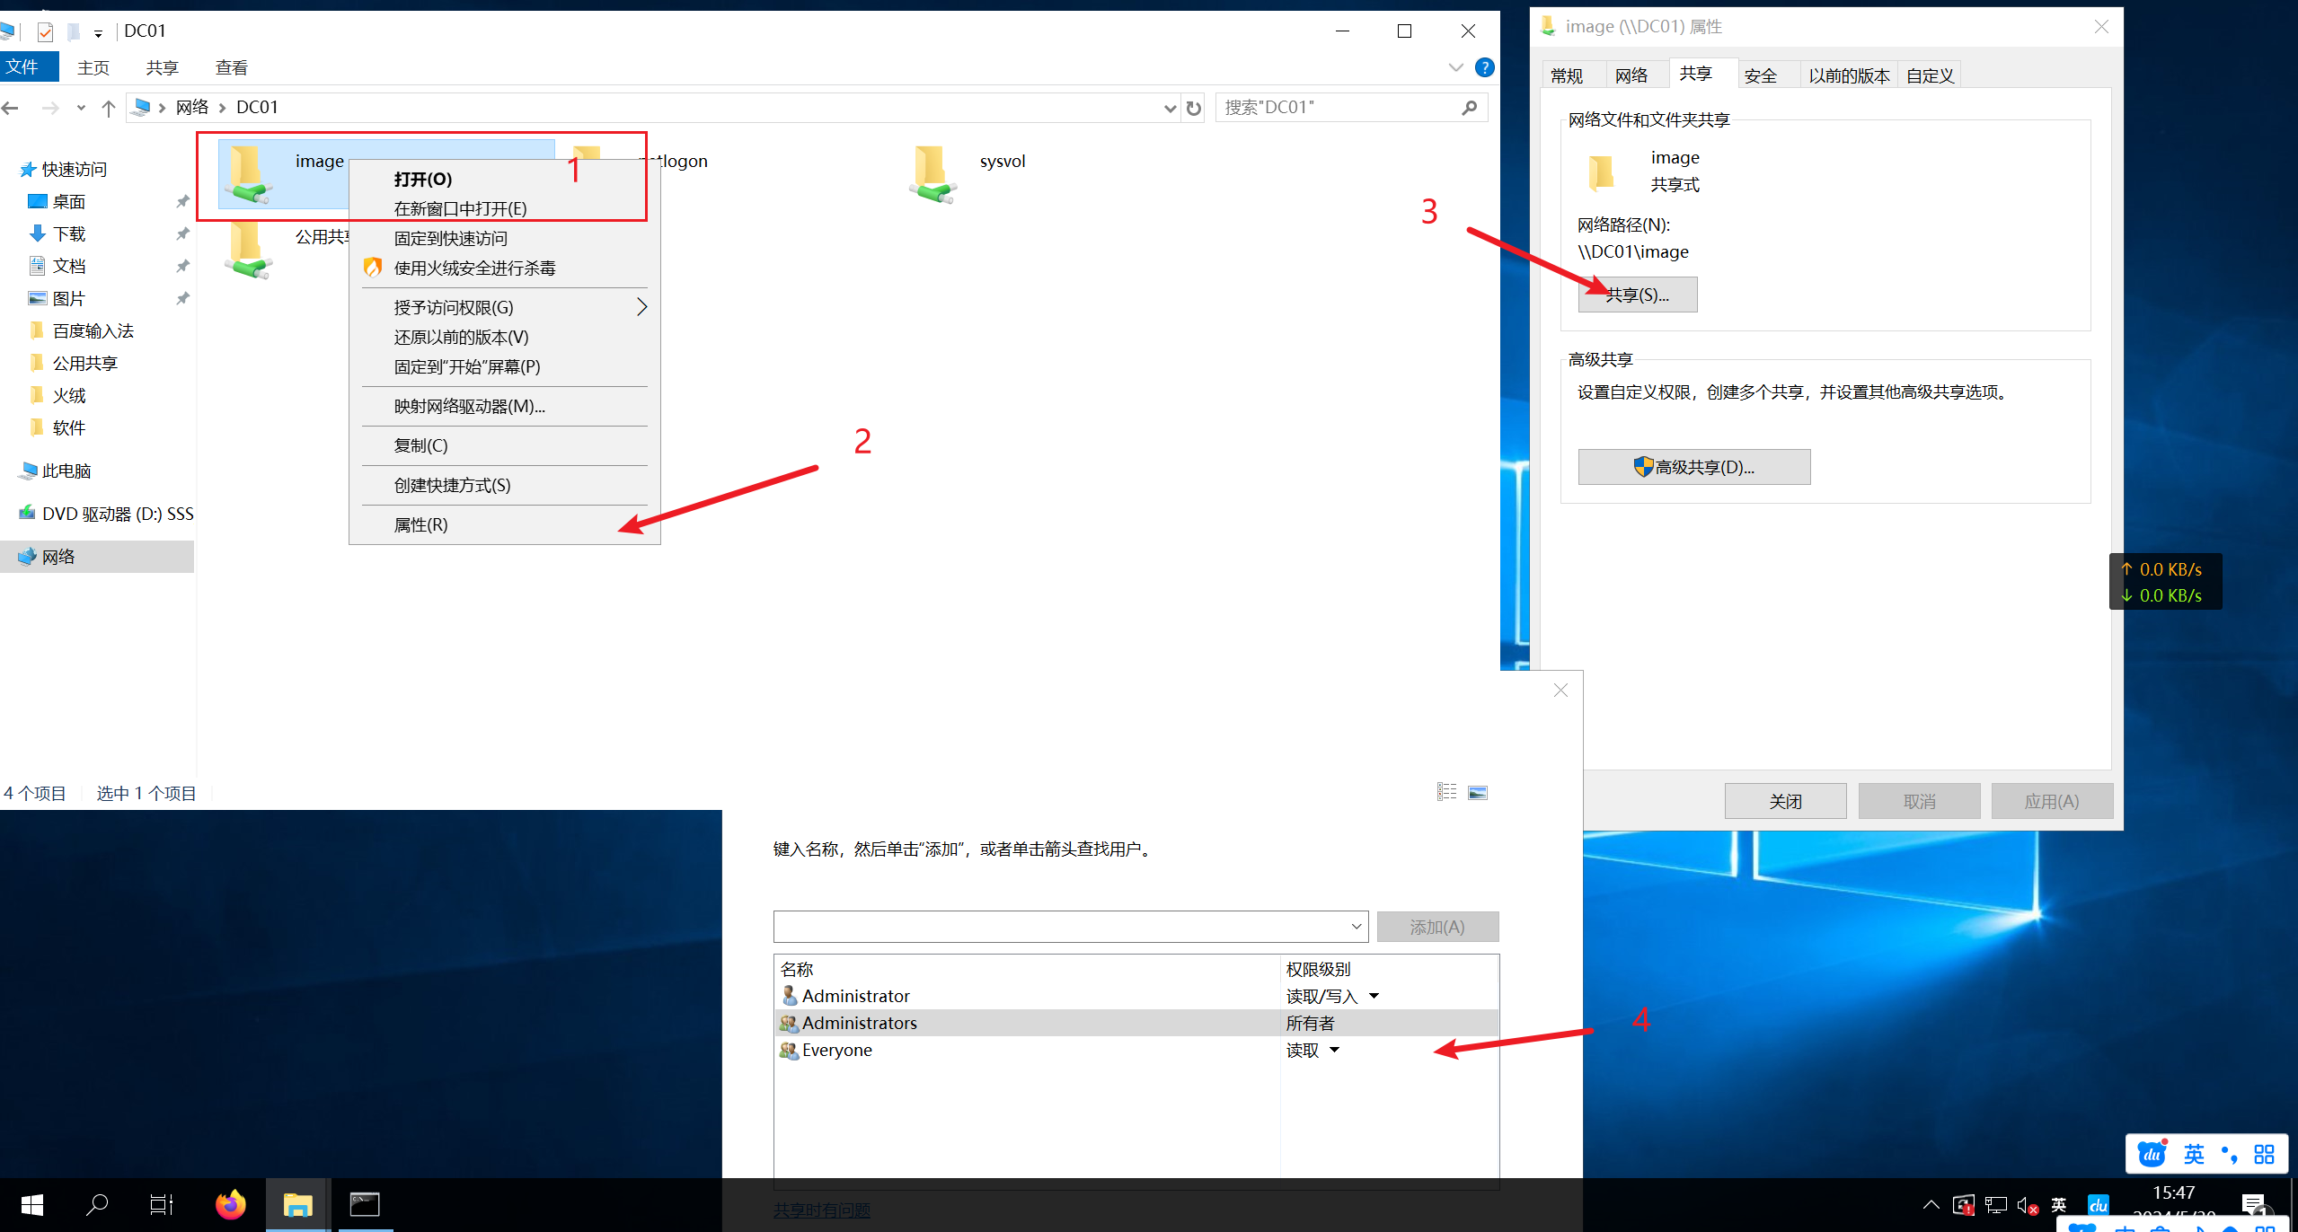2298x1232 pixels.
Task: Refresh the DC01 address bar
Action: pyautogui.click(x=1193, y=108)
